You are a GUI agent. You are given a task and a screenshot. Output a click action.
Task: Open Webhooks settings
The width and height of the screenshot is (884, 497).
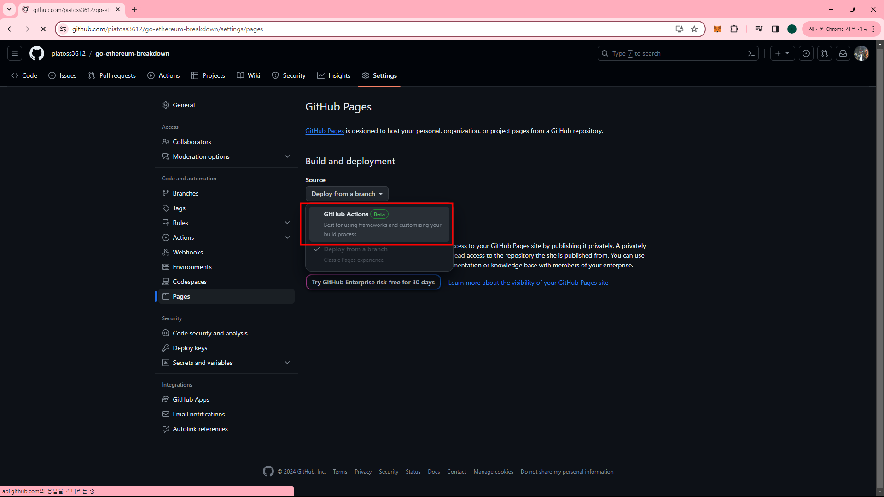click(x=227, y=252)
